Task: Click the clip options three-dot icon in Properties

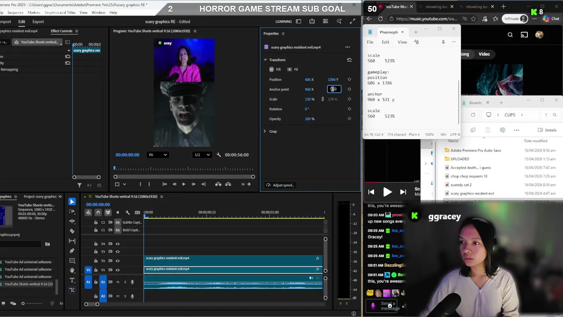Action: 347,47
